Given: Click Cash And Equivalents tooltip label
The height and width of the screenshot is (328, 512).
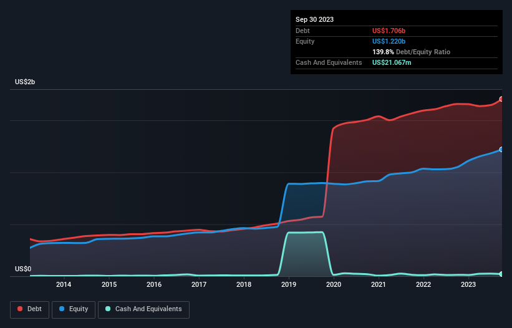Looking at the screenshot, I should [329, 62].
